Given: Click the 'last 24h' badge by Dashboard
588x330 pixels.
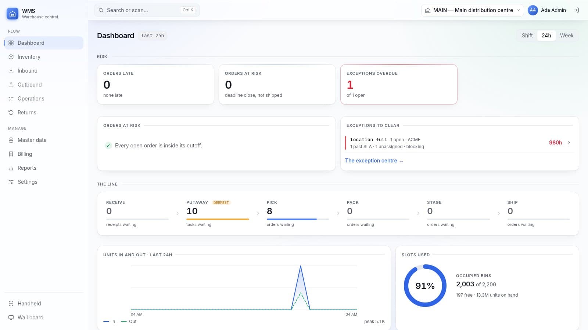Looking at the screenshot, I should coord(153,36).
